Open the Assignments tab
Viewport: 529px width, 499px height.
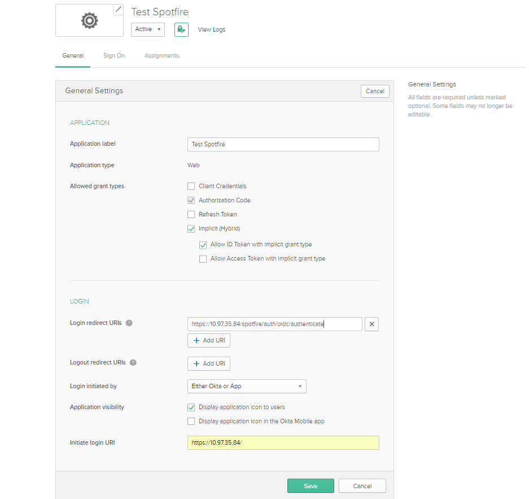pos(161,55)
